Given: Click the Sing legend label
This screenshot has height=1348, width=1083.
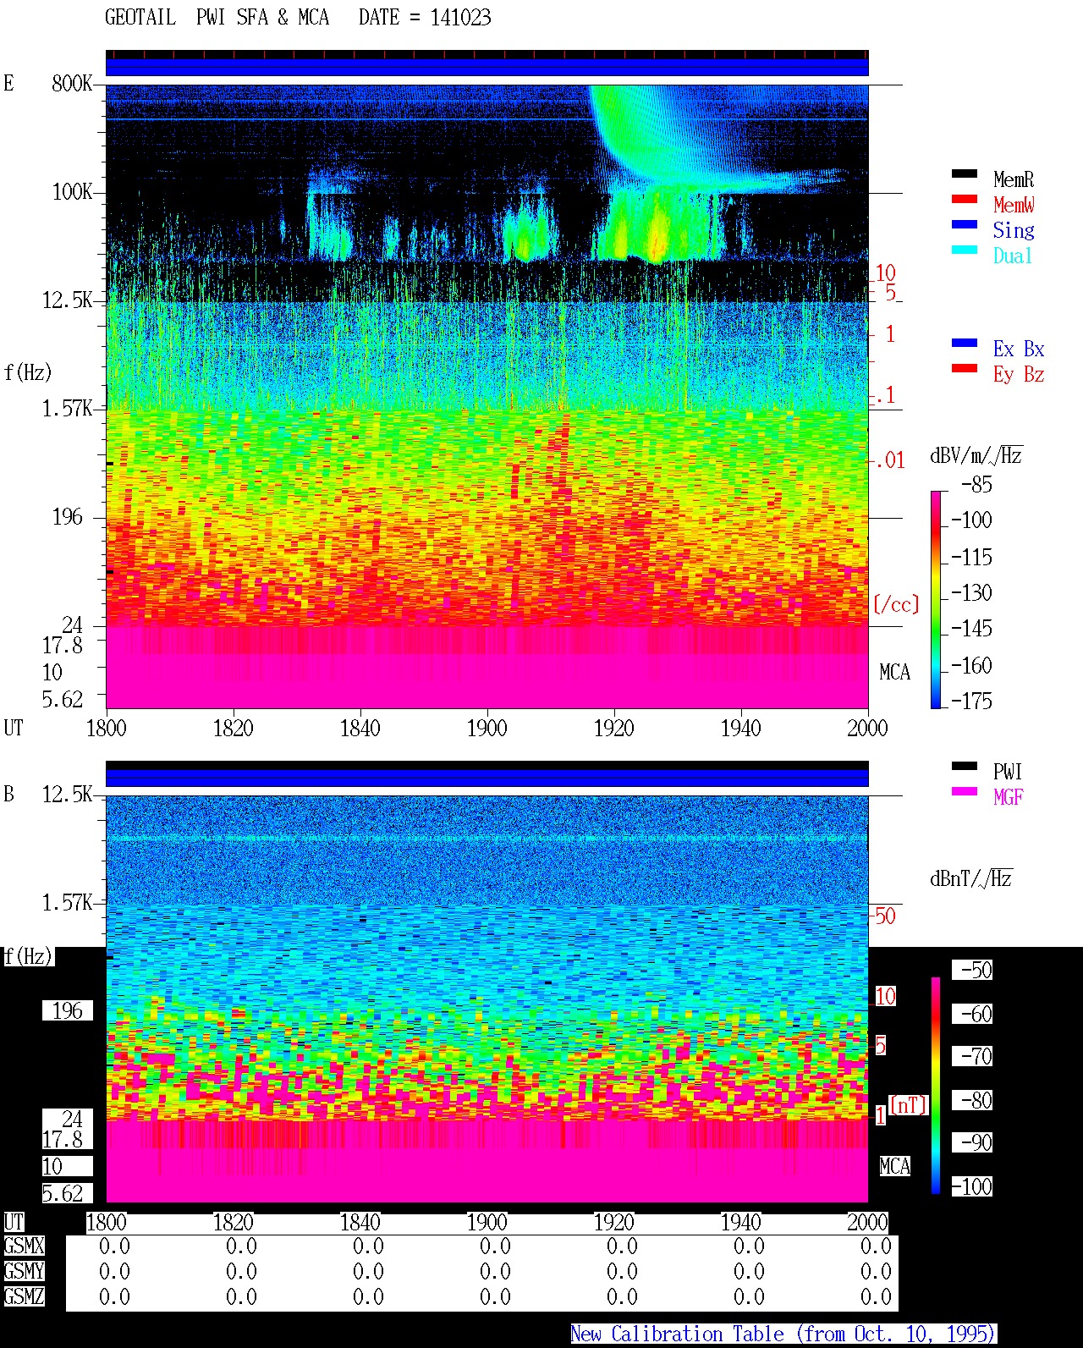Looking at the screenshot, I should [x=1014, y=230].
